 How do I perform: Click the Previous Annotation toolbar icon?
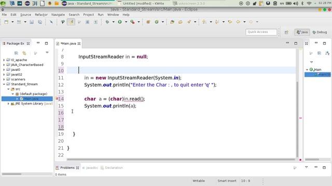point(217,22)
